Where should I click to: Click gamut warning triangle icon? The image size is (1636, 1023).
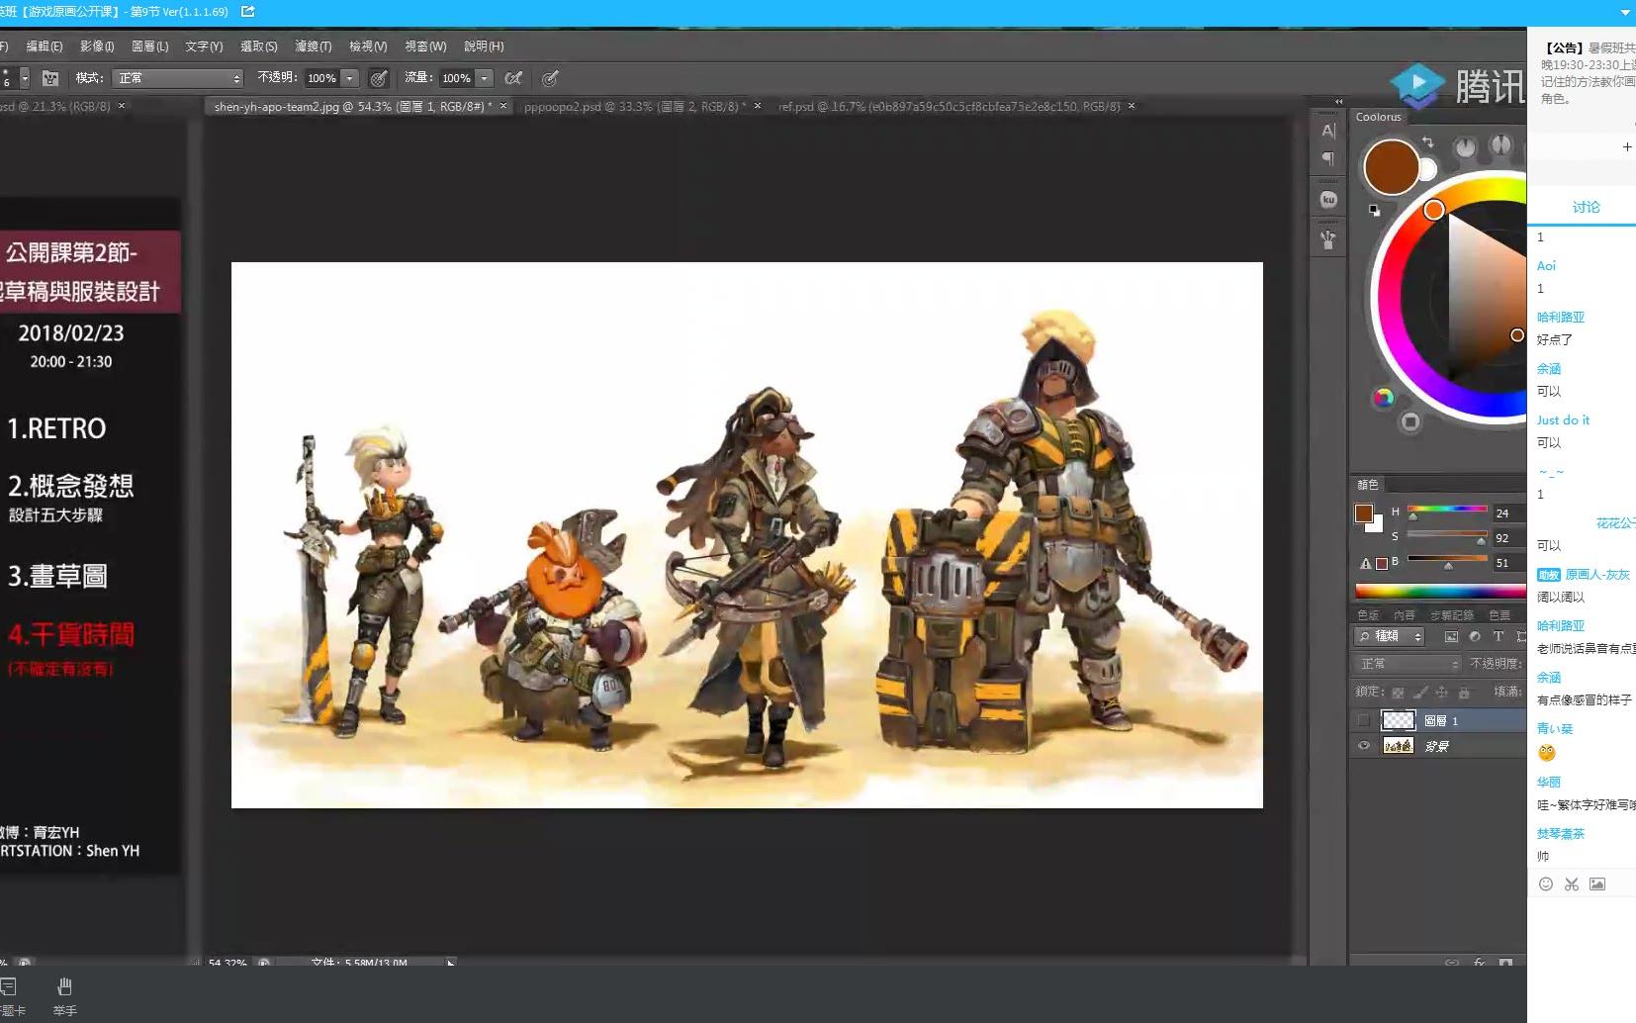point(1366,564)
